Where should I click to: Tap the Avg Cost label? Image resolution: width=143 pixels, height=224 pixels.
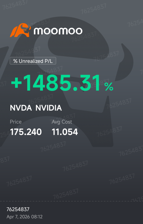62,122
